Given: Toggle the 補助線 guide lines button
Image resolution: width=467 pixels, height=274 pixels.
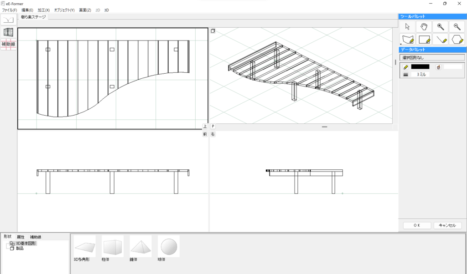Looking at the screenshot, I should coord(9,44).
